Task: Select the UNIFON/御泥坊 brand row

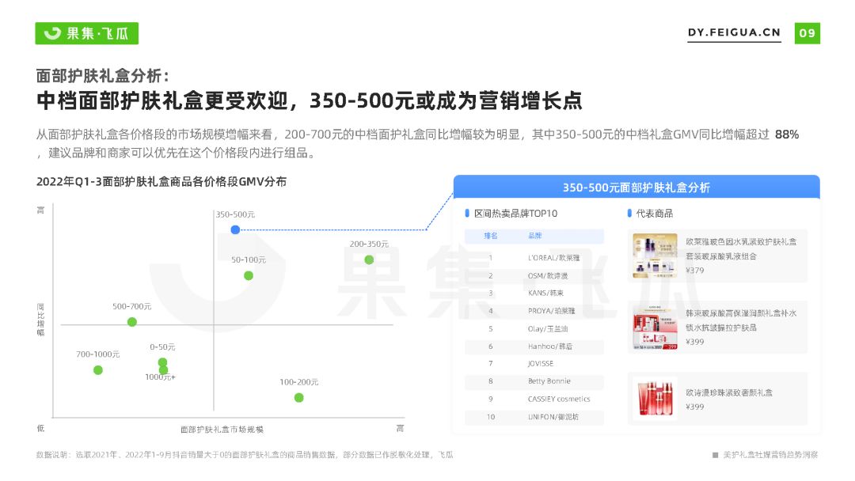Action: 534,417
